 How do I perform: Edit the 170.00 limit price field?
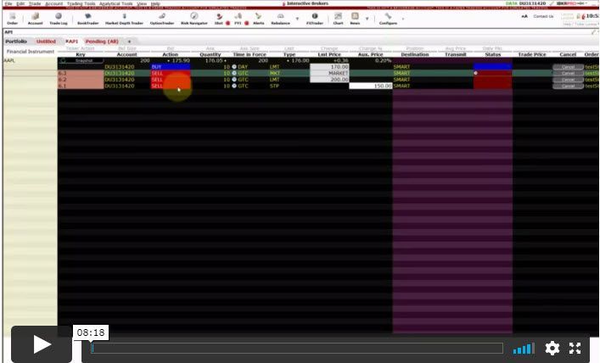pyautogui.click(x=329, y=67)
